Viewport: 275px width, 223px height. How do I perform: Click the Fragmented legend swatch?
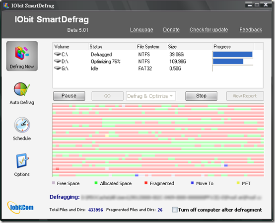146,183
